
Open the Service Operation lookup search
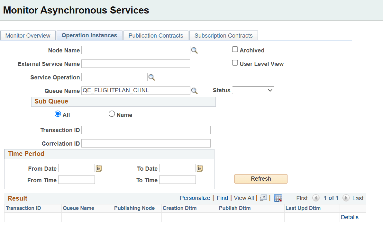click(x=152, y=77)
